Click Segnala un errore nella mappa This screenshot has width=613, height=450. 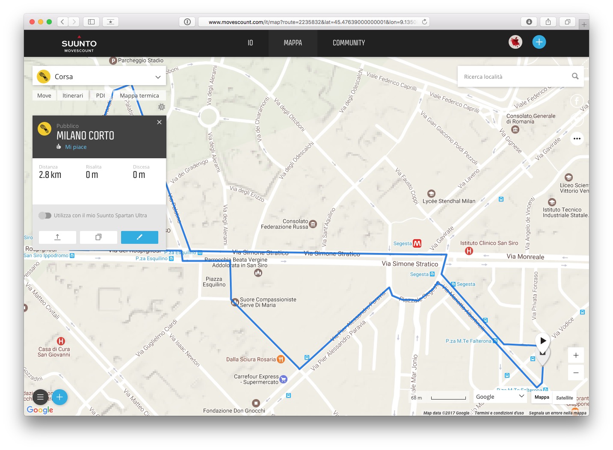557,413
